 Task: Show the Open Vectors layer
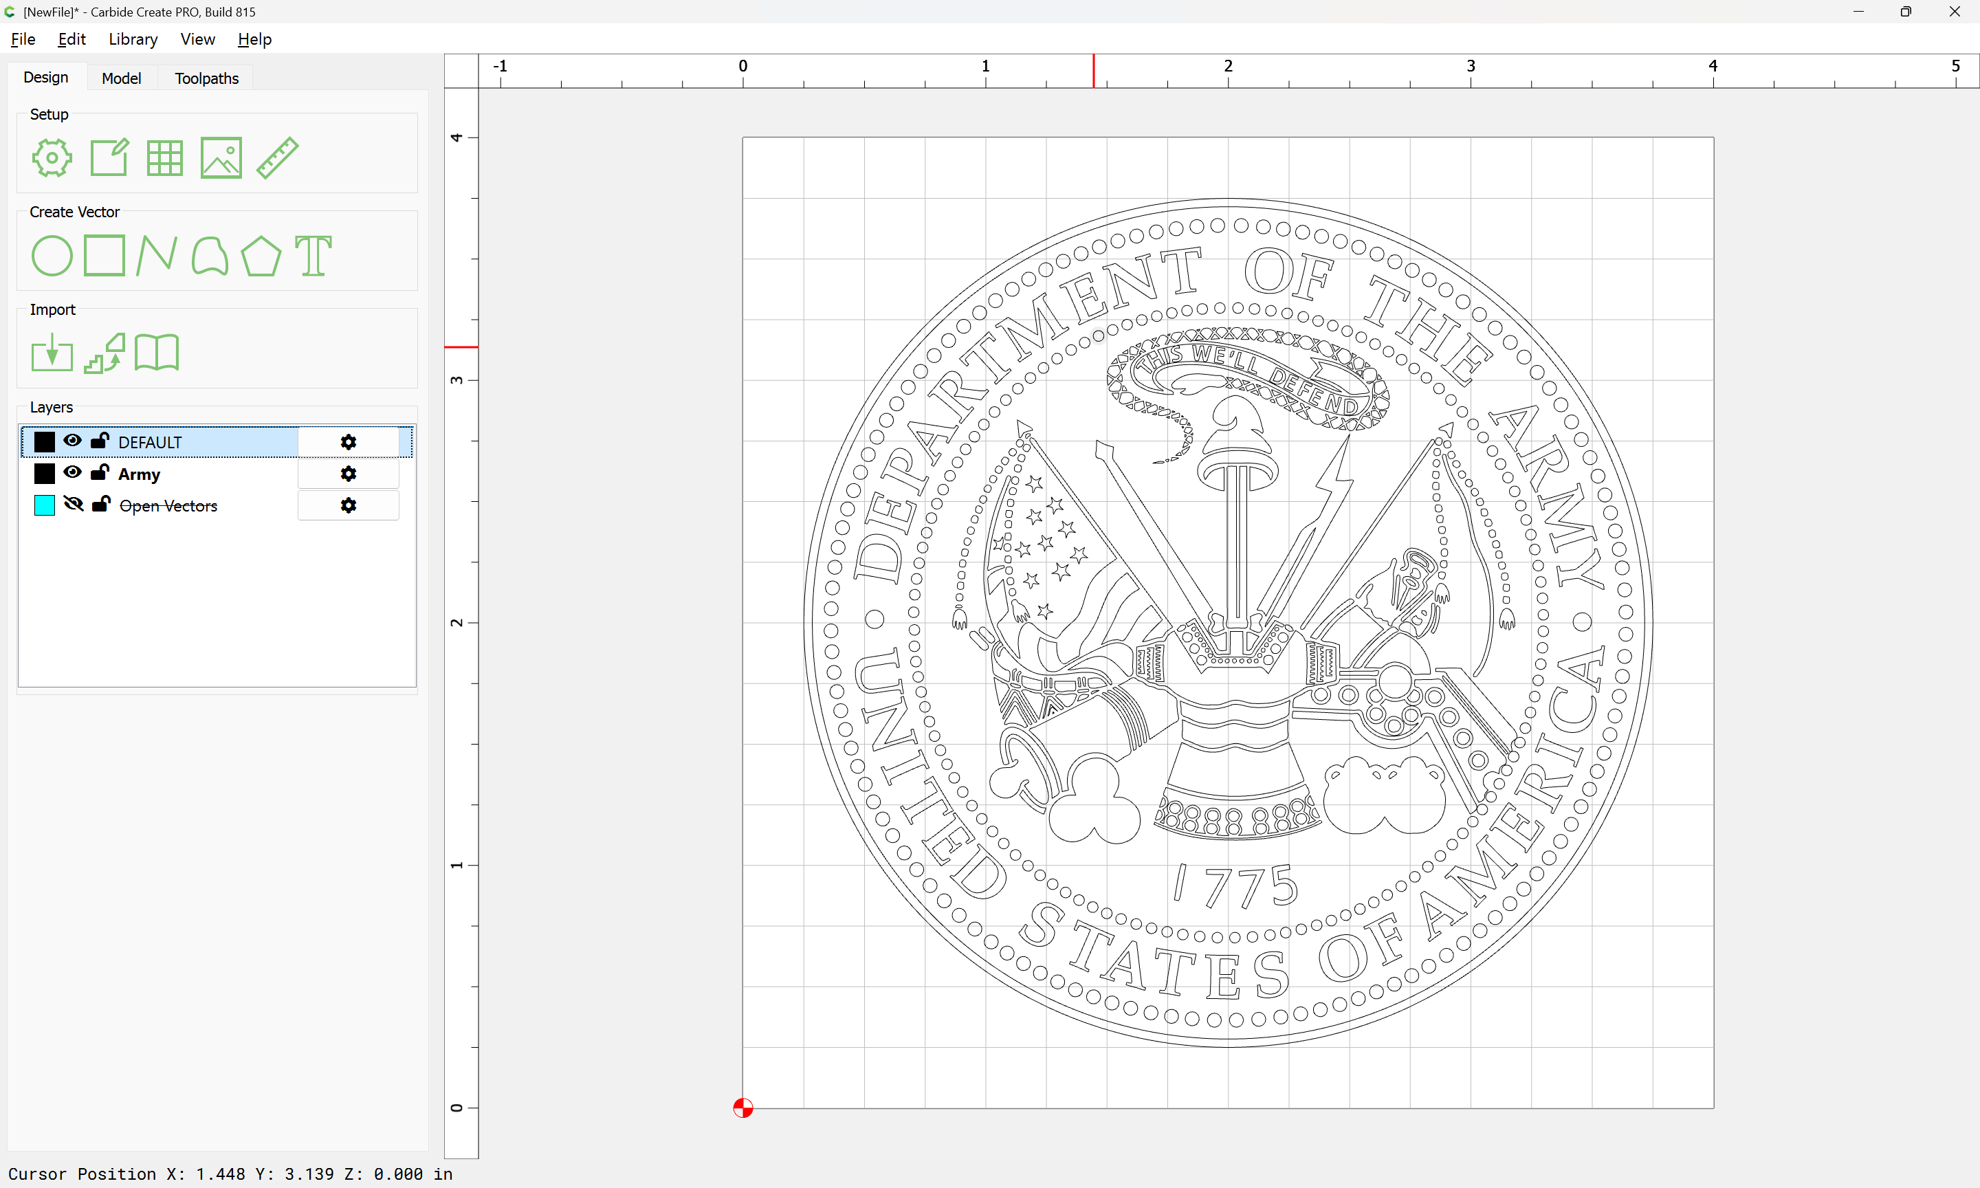click(x=74, y=503)
